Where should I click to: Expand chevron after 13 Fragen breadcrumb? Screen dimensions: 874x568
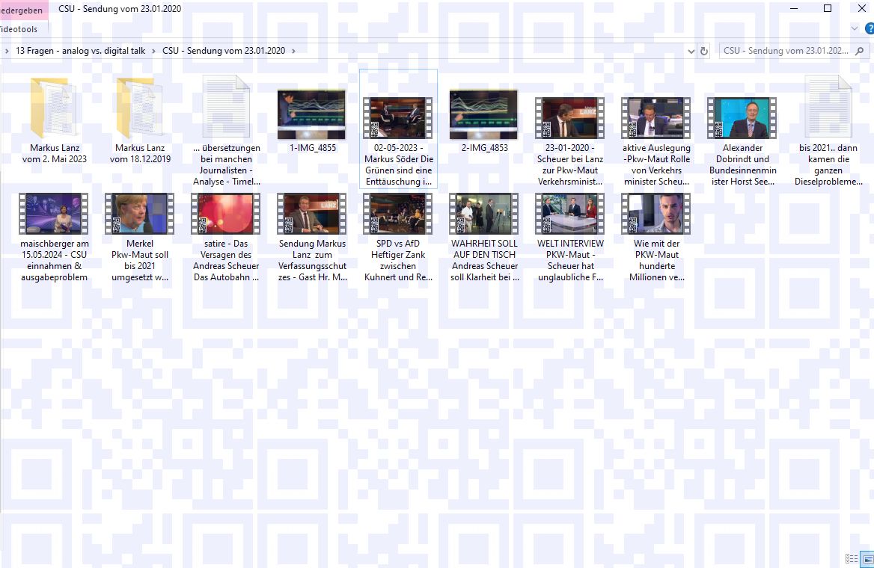tap(153, 51)
